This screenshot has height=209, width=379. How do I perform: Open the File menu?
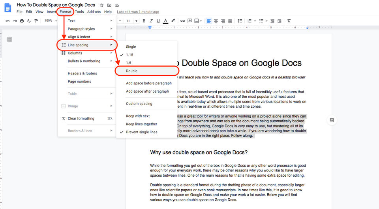pyautogui.click(x=19, y=11)
